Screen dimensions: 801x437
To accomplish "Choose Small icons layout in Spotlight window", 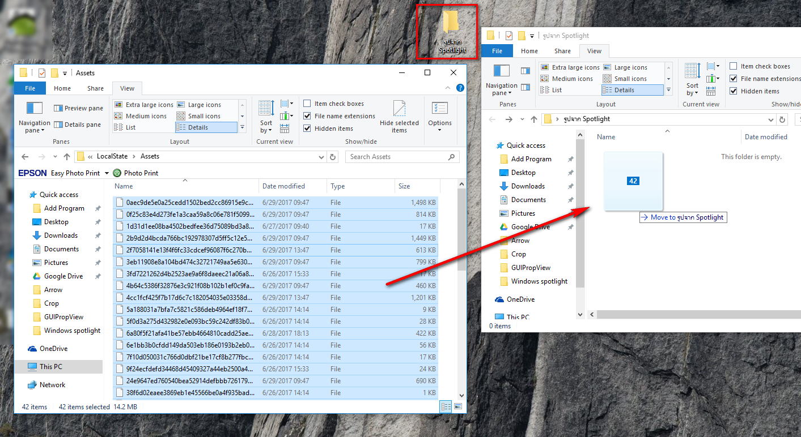I will click(x=625, y=79).
